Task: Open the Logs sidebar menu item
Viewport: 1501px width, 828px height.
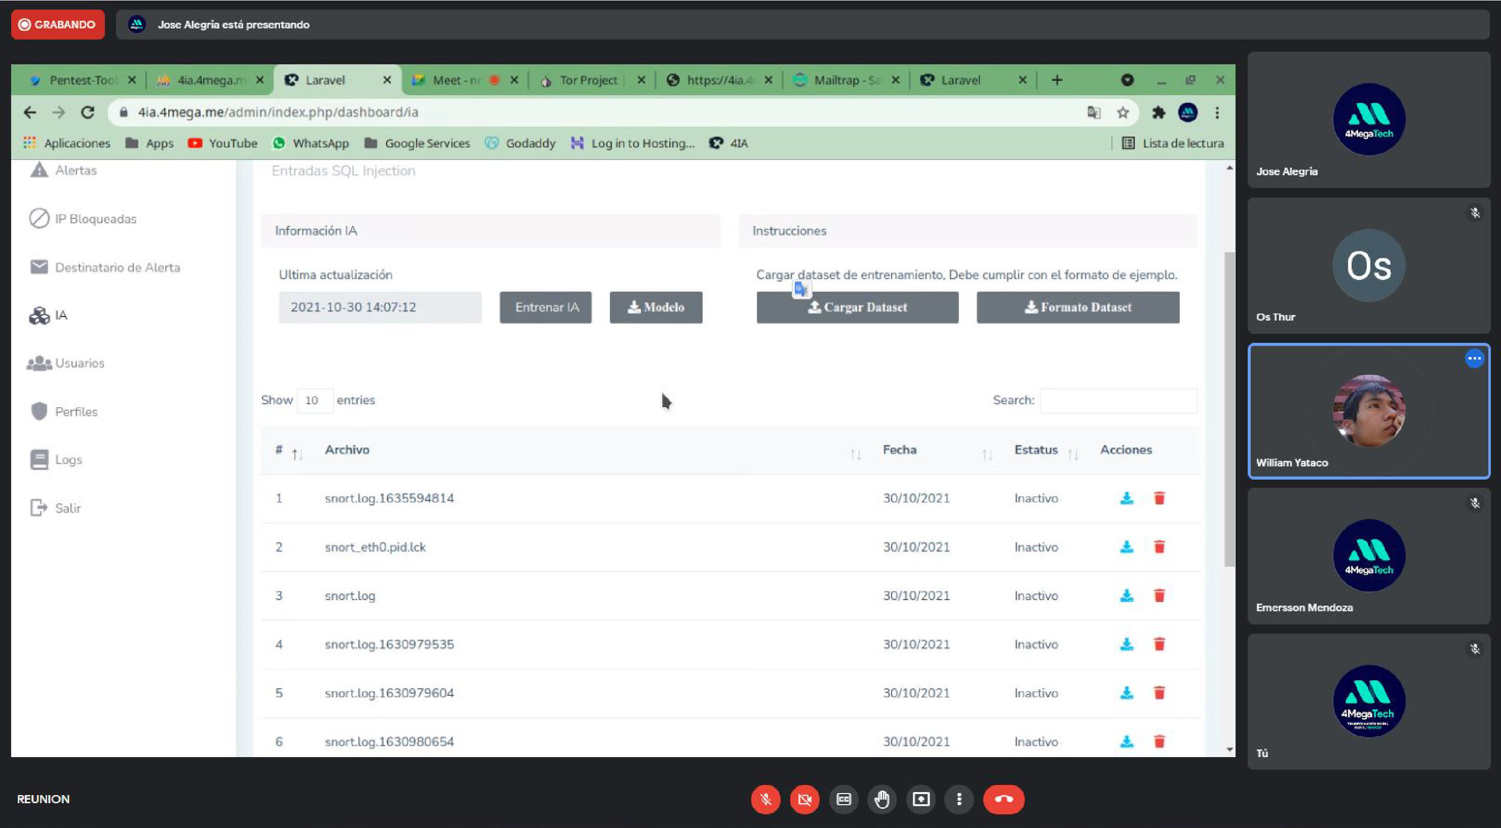Action: click(x=68, y=460)
